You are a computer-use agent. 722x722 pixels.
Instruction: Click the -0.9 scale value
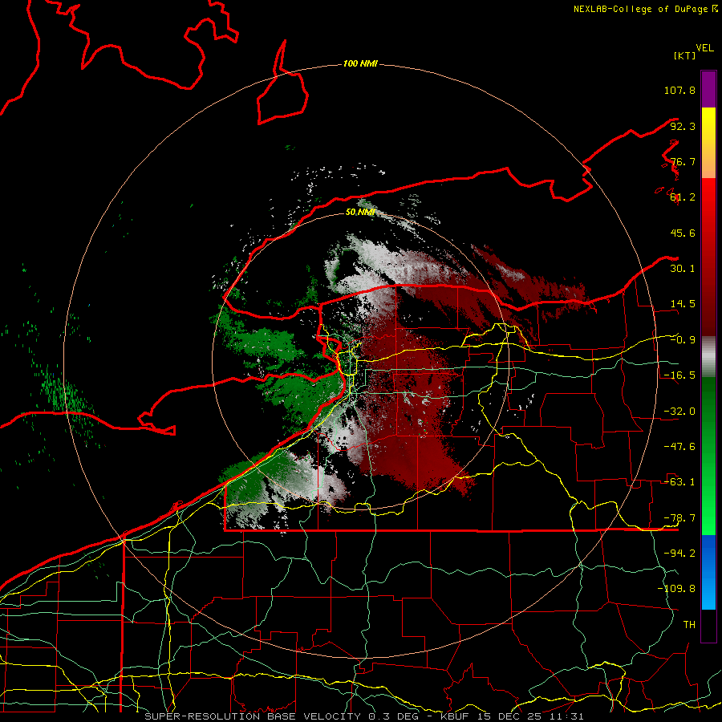(x=683, y=340)
